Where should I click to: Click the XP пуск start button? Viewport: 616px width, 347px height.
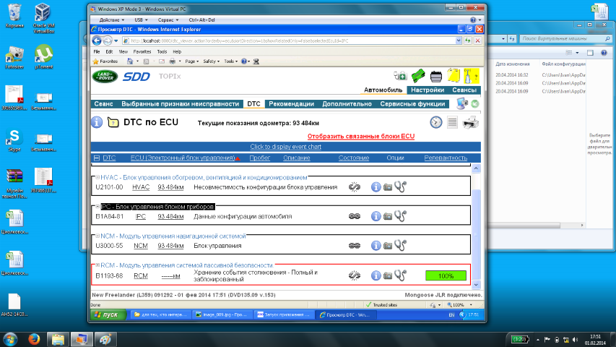108,314
